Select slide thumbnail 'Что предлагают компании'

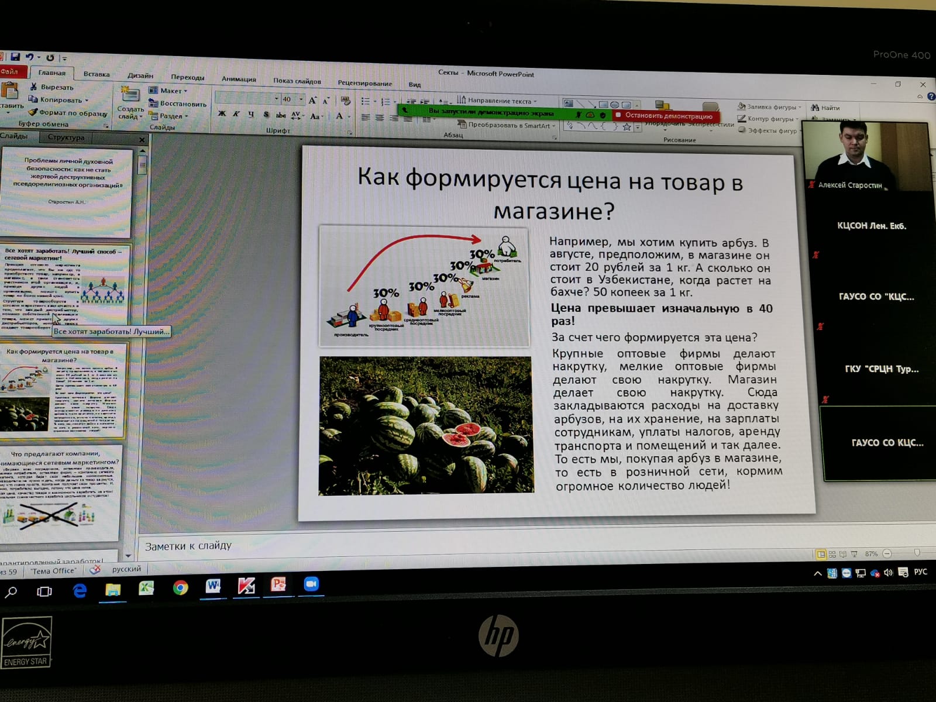[61, 493]
